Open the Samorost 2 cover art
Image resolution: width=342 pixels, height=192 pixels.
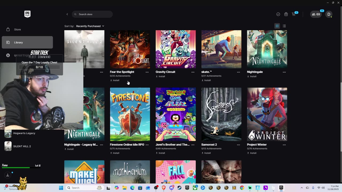(x=221, y=114)
